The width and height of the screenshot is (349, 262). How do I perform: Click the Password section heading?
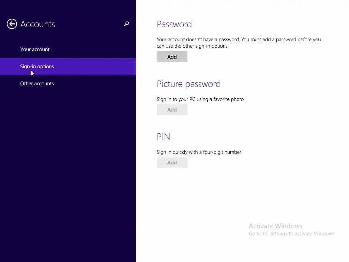pos(174,24)
